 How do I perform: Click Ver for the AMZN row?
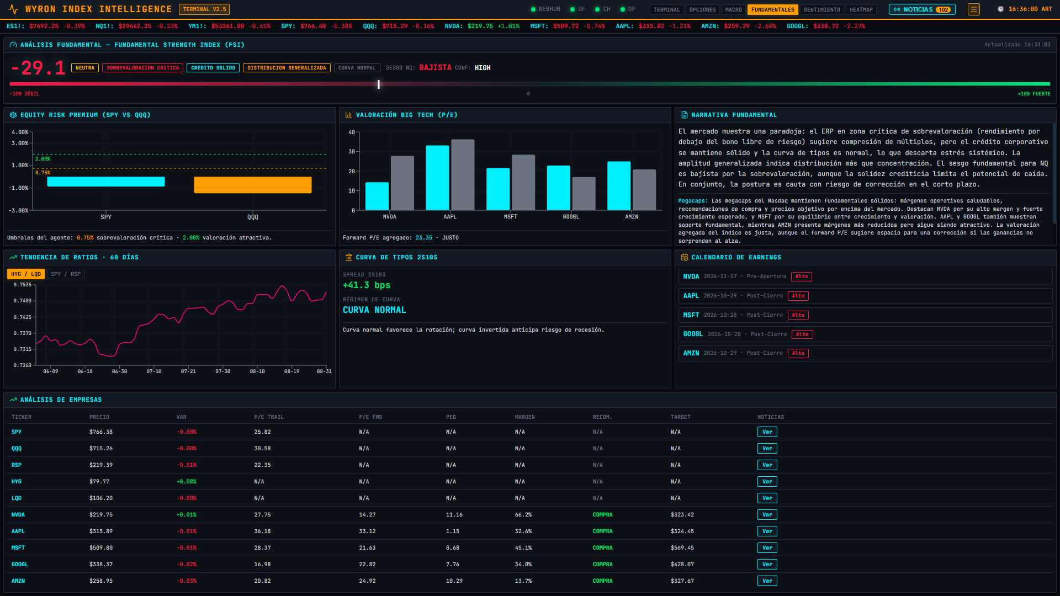click(x=767, y=581)
